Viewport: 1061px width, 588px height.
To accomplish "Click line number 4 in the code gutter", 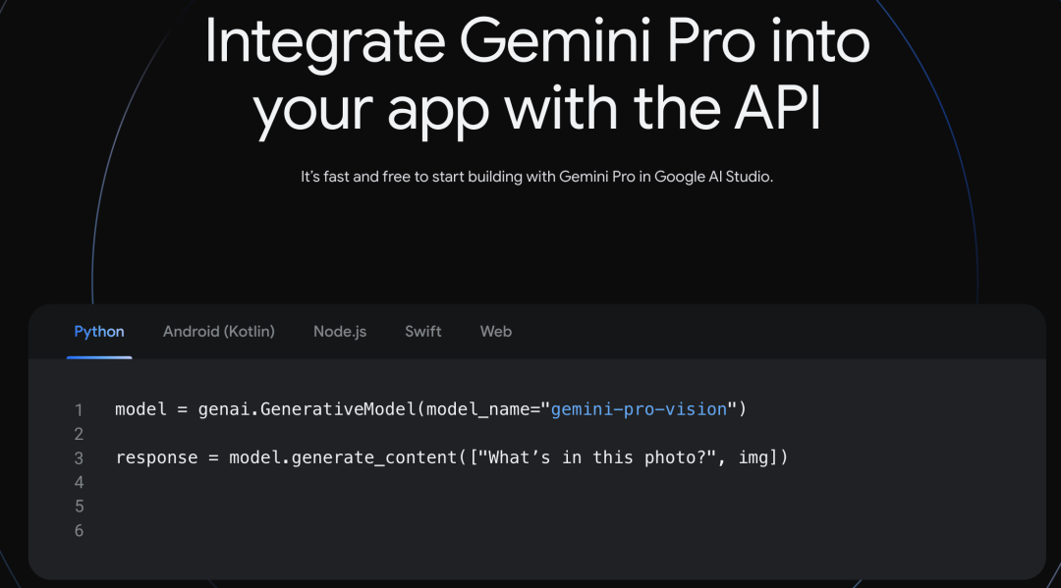I will click(79, 482).
